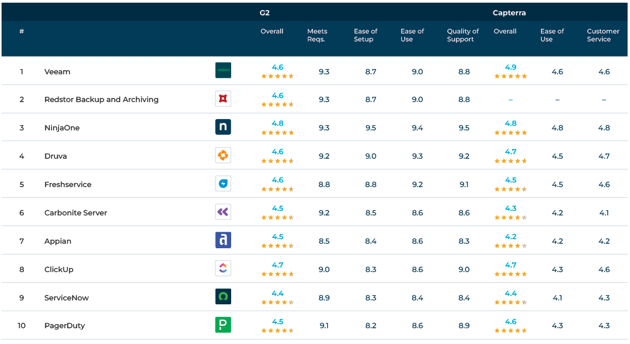Click the Freshservice logo icon
630x344 pixels.
point(223,184)
